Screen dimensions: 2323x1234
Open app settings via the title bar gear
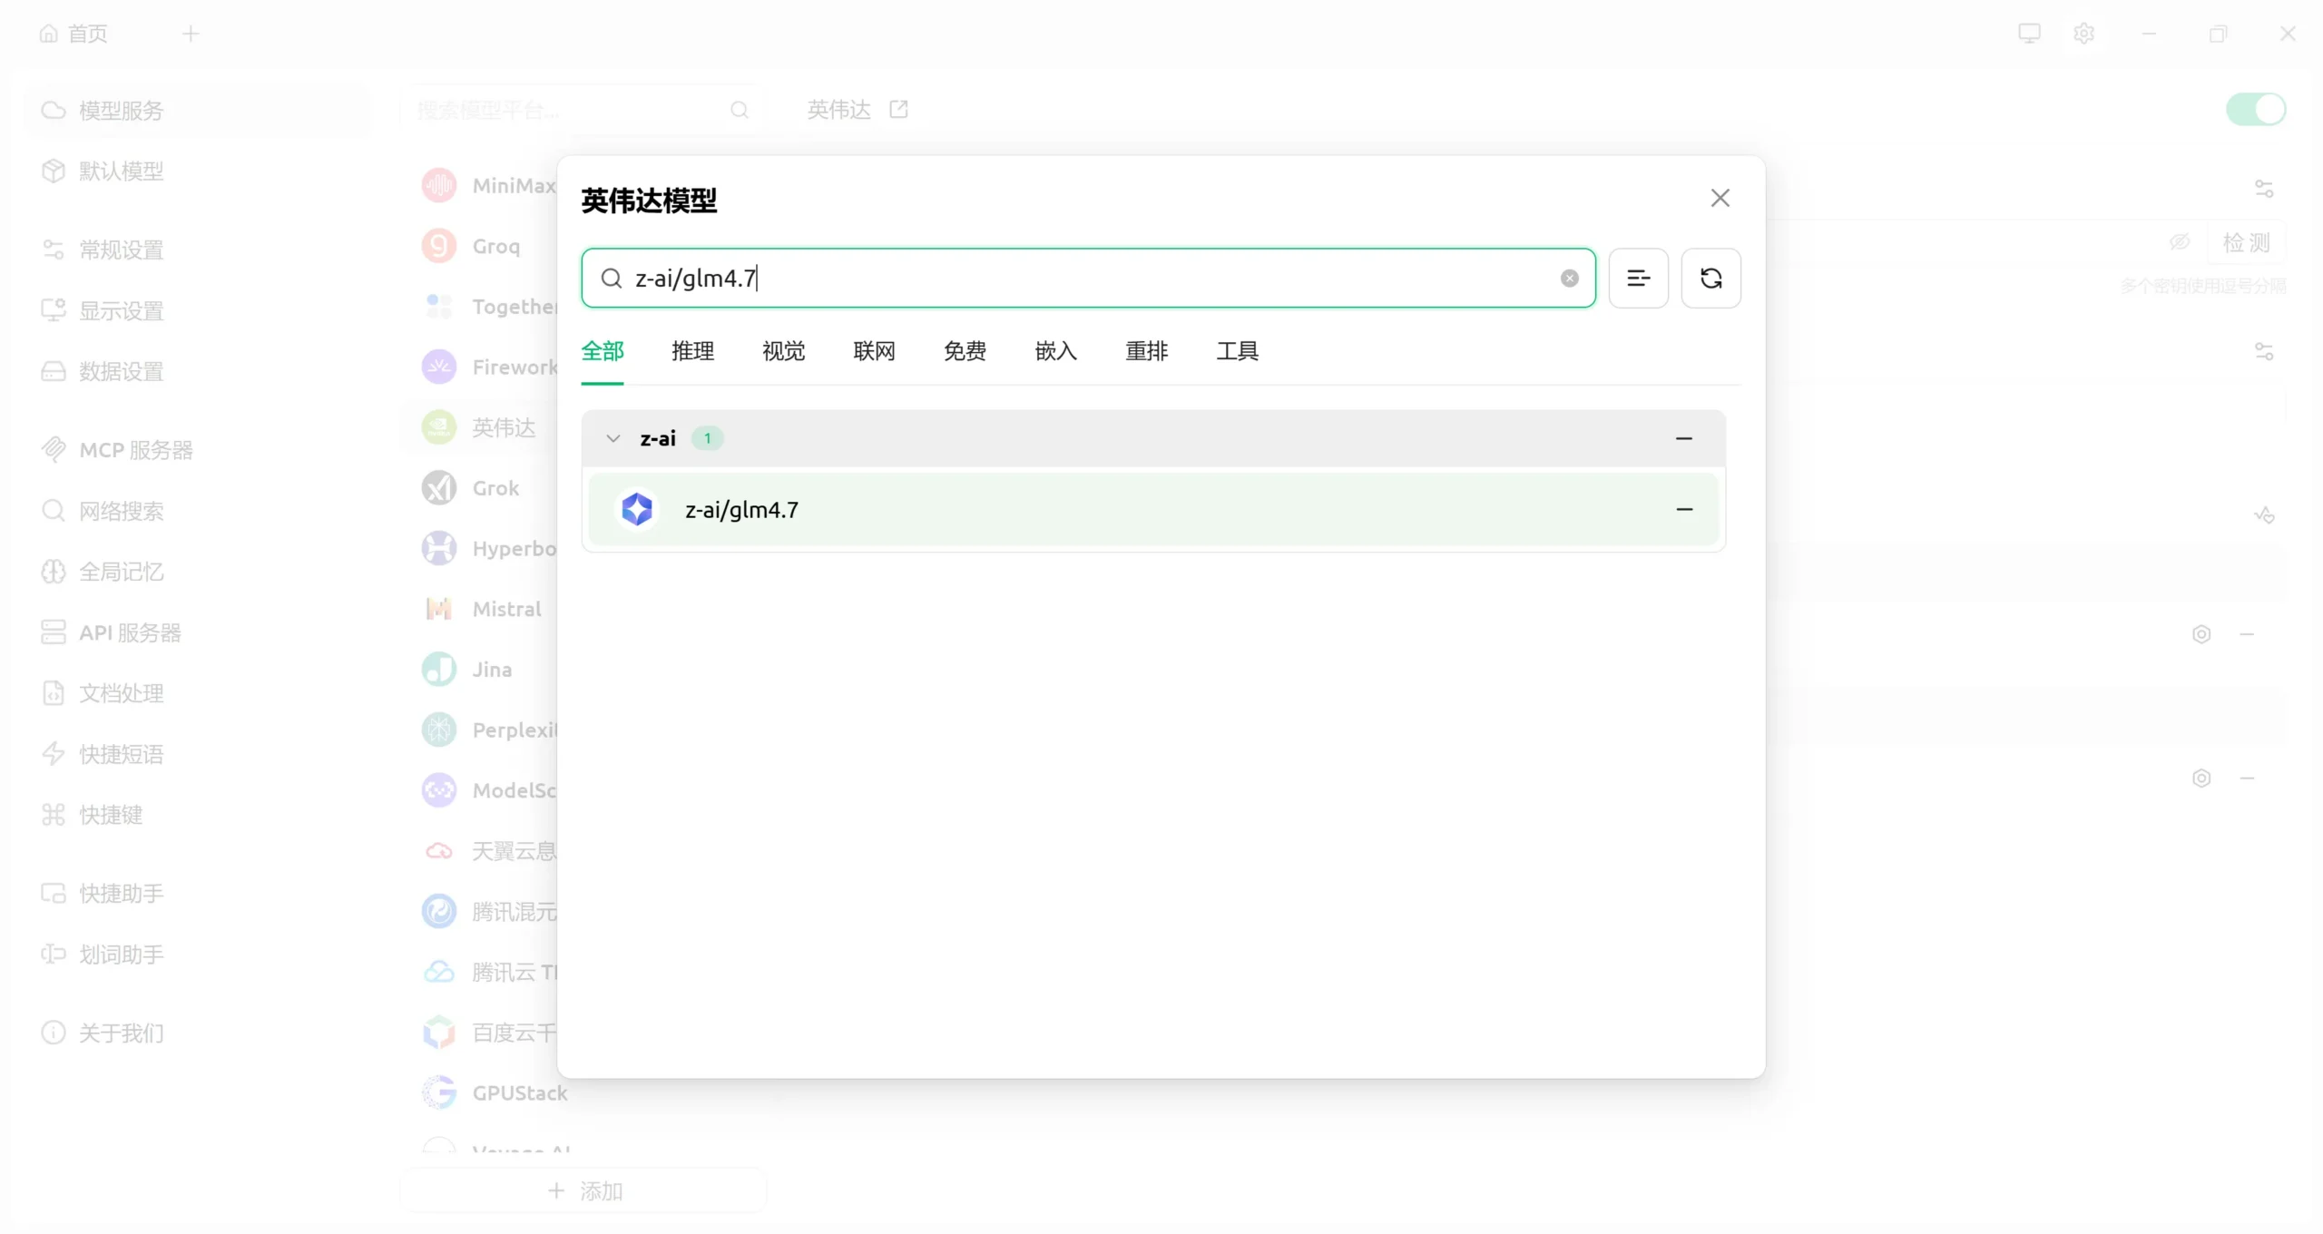[x=2084, y=33]
